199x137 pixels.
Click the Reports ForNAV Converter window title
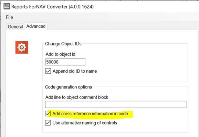click(52, 7)
